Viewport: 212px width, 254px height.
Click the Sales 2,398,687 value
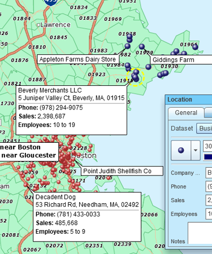pyautogui.click(x=51, y=116)
